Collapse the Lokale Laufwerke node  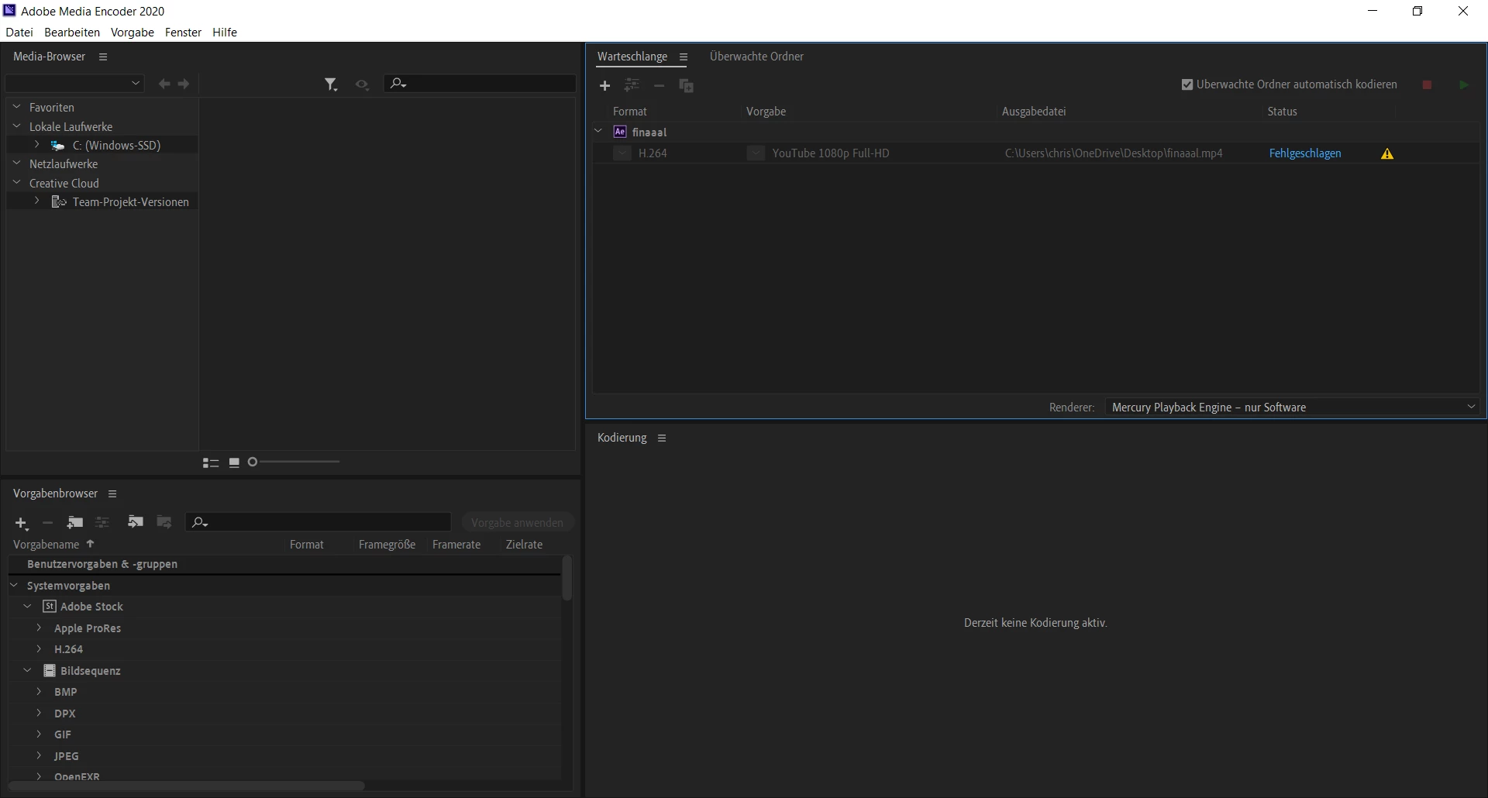pos(17,126)
